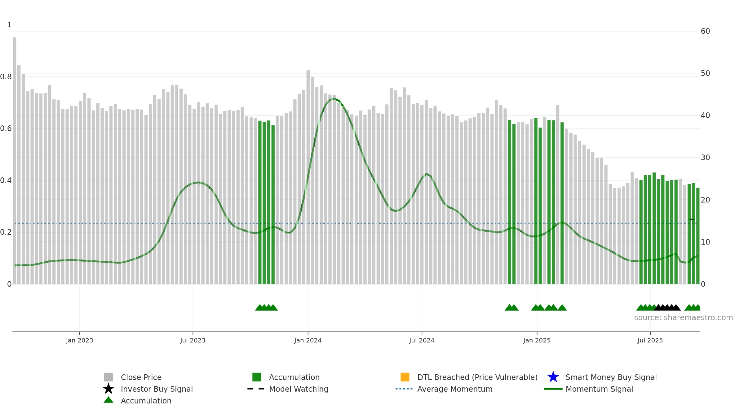Click the green accumulation triangles before Jan 2024
Viewport: 744px width, 418px height.
click(x=266, y=307)
